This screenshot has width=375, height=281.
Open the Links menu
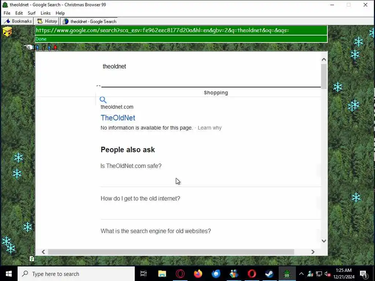point(45,13)
